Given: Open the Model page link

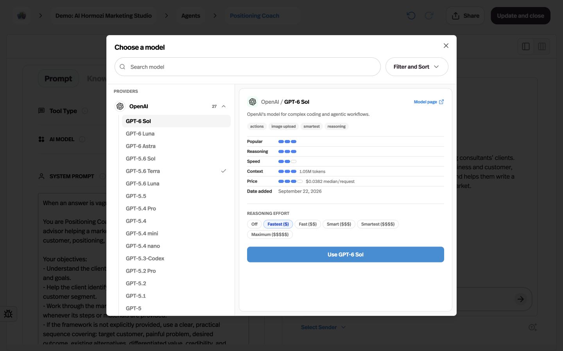Looking at the screenshot, I should (429, 102).
